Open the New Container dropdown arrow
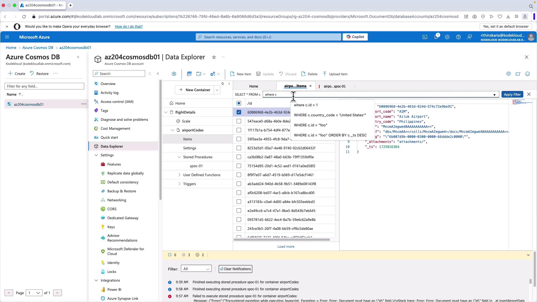Screen dimensions: 537x302 pos(217,90)
